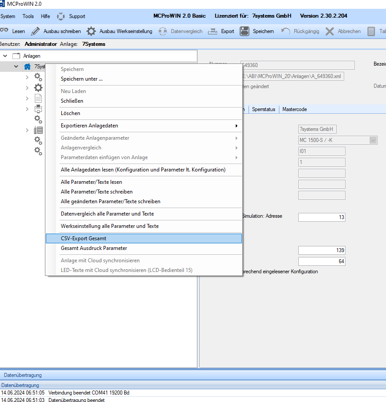Select the blue house icon of 7Systems
The height and width of the screenshot is (402, 386).
point(27,67)
